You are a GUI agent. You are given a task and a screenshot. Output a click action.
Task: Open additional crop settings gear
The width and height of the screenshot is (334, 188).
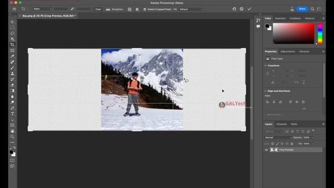tap(137, 9)
